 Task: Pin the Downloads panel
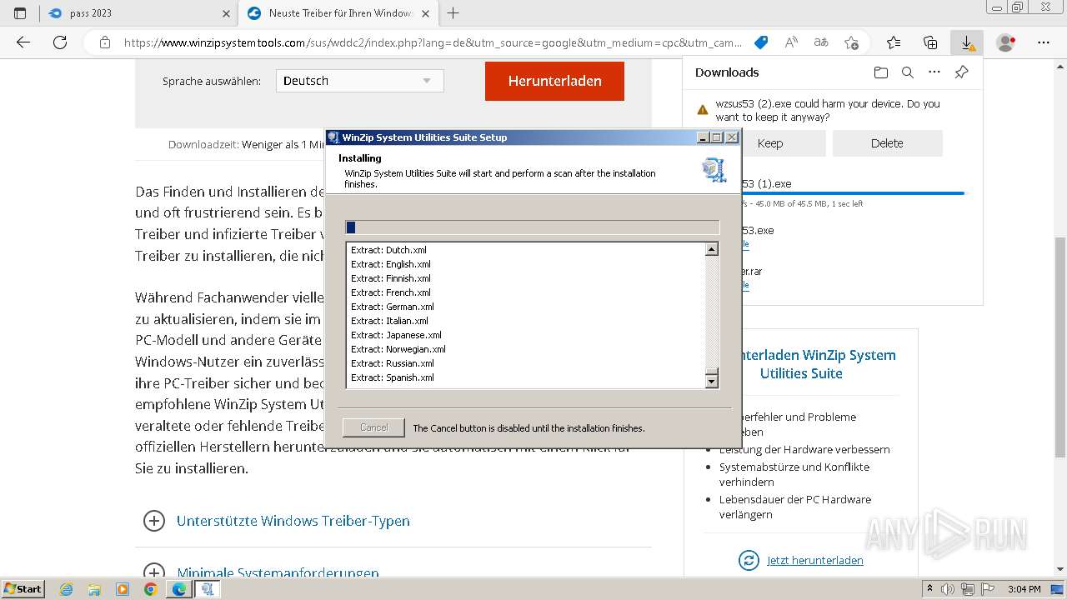point(961,72)
